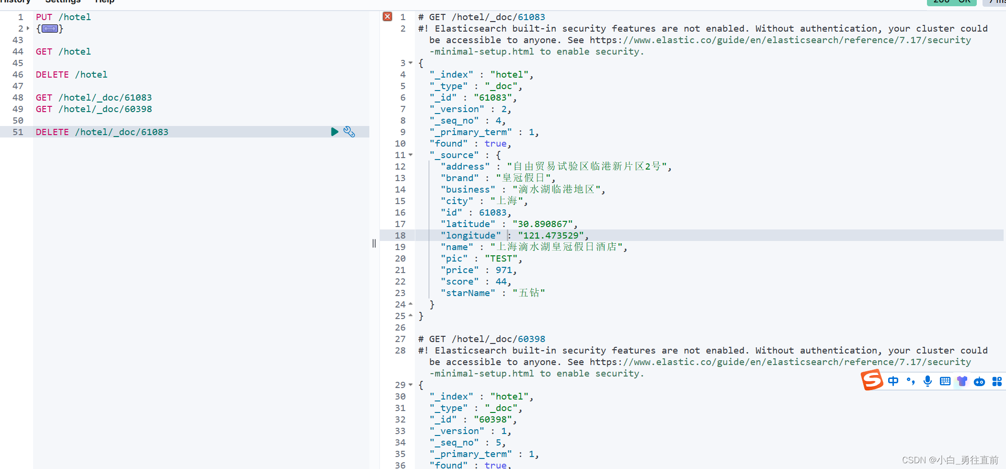The height and width of the screenshot is (469, 1006).
Task: Click the "city" value 上海
Action: 506,201
